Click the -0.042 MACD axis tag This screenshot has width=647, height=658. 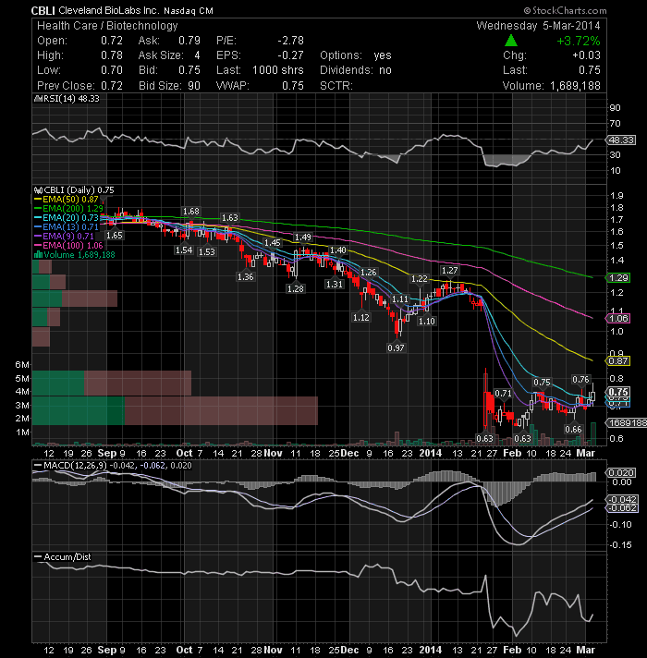tap(622, 499)
